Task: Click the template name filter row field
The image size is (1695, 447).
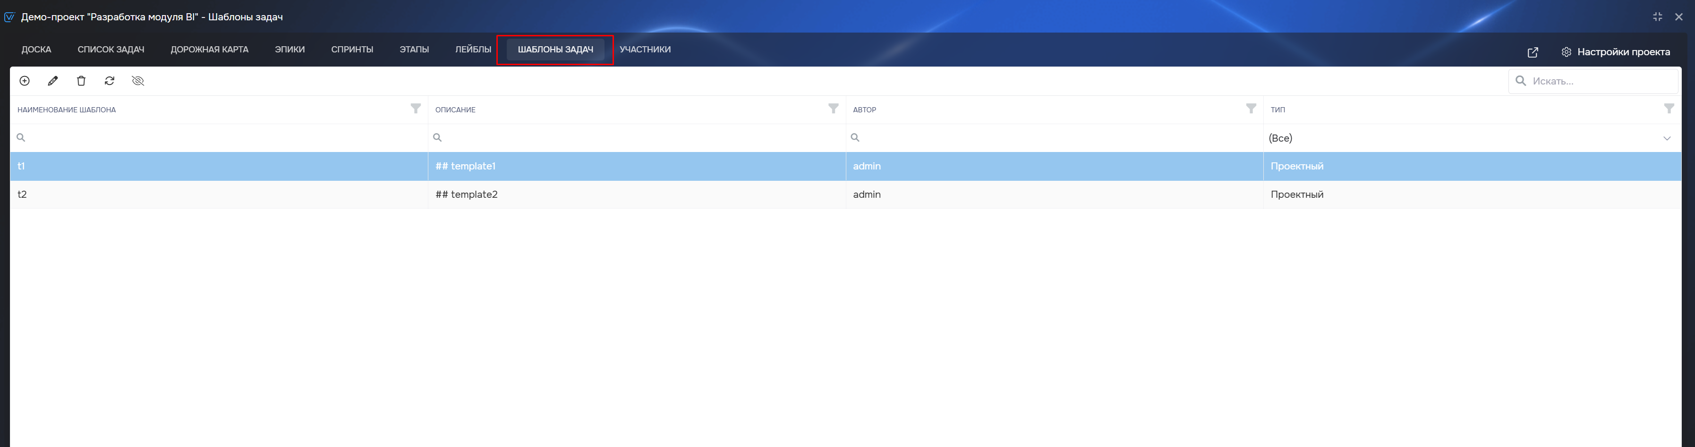Action: click(x=219, y=137)
